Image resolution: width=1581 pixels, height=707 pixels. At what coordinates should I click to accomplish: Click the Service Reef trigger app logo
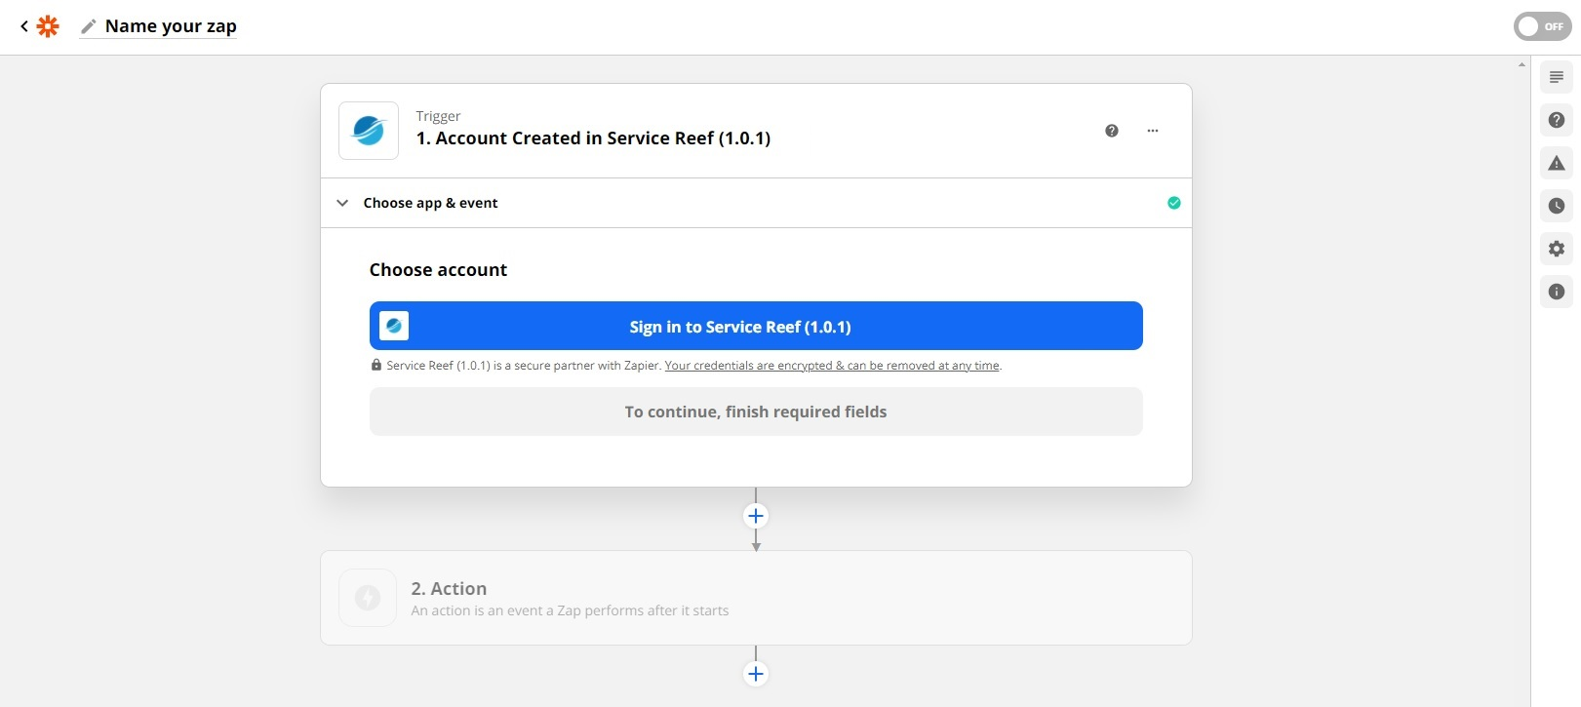tap(369, 131)
